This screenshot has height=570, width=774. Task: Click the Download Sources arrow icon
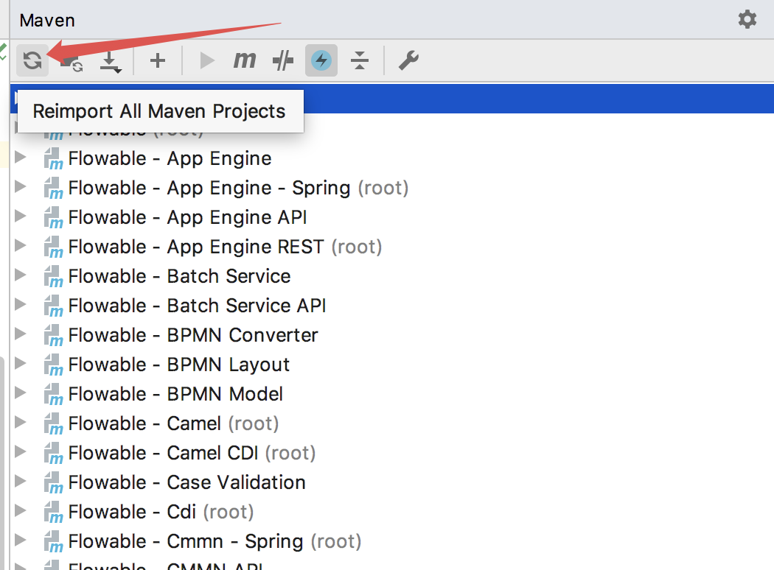[110, 62]
